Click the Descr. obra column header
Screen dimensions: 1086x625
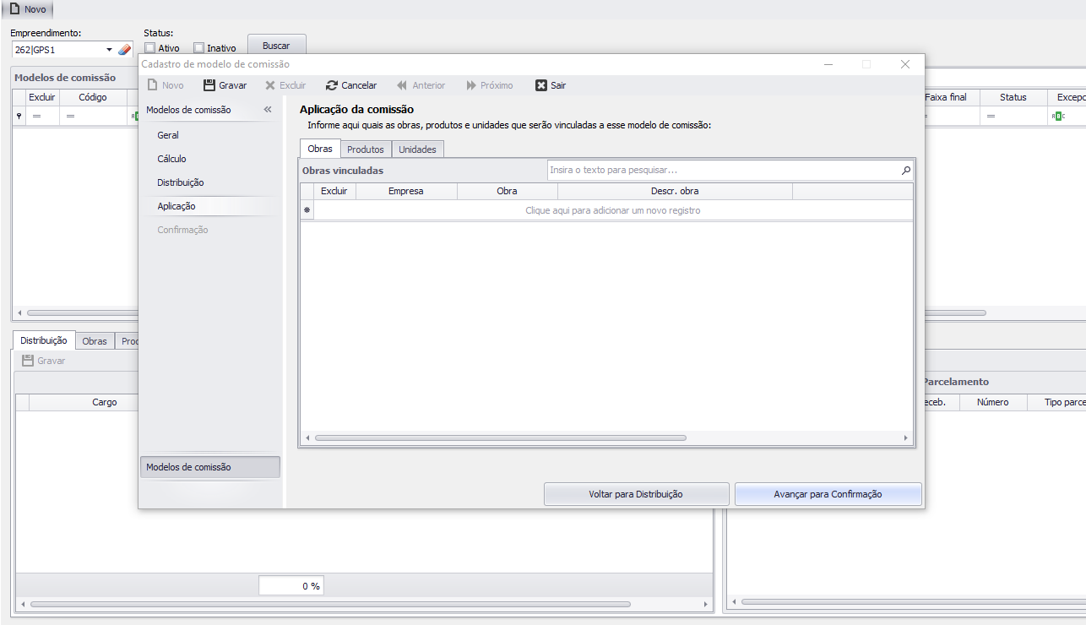[675, 191]
